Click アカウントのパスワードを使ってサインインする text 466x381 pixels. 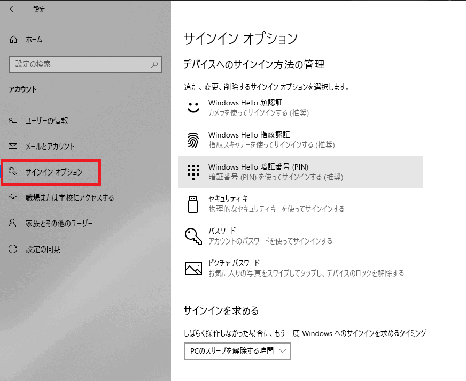tap(270, 241)
